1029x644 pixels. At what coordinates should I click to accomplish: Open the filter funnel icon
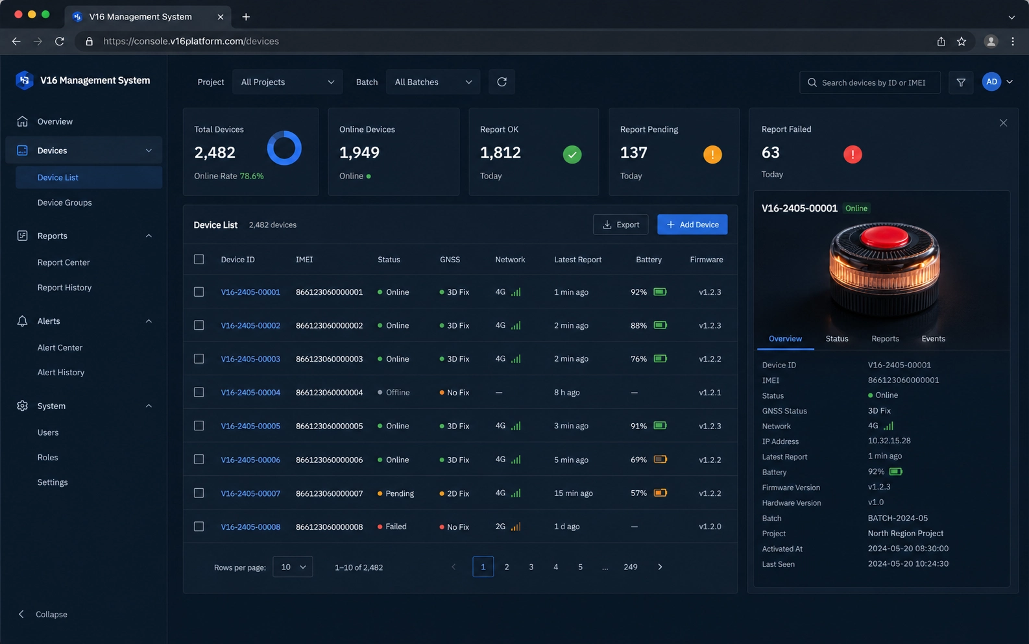pos(961,82)
